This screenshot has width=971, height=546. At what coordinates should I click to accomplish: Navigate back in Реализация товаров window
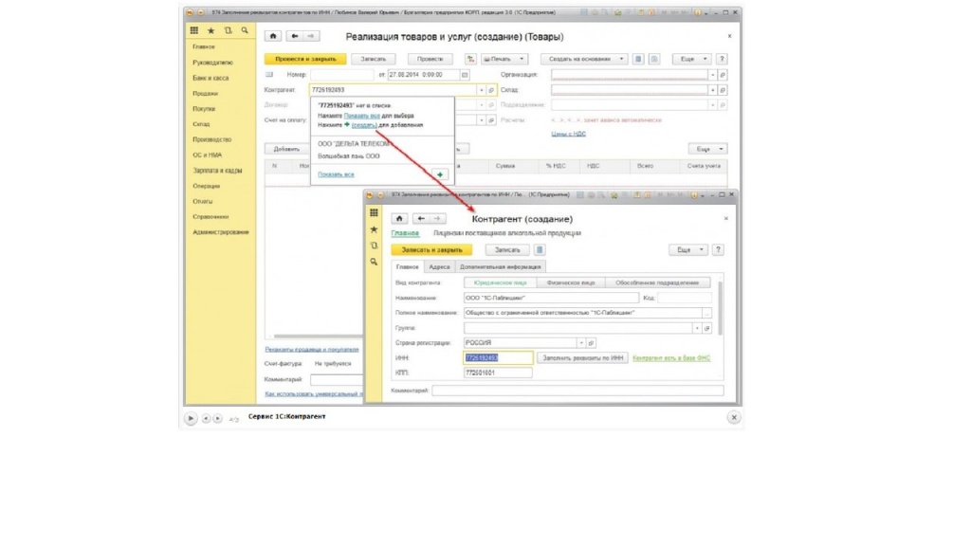pos(295,36)
